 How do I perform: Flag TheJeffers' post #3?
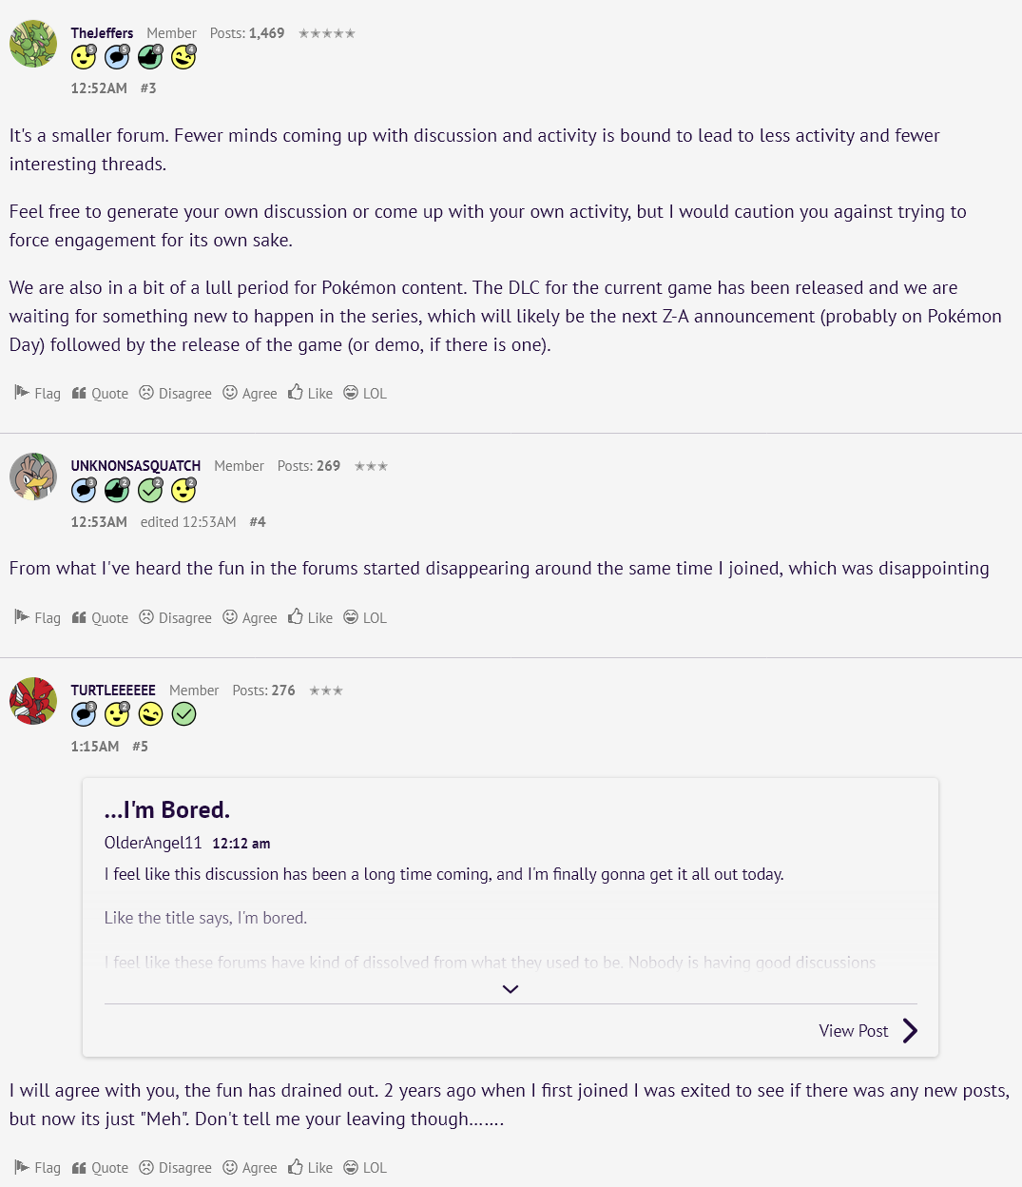37,393
